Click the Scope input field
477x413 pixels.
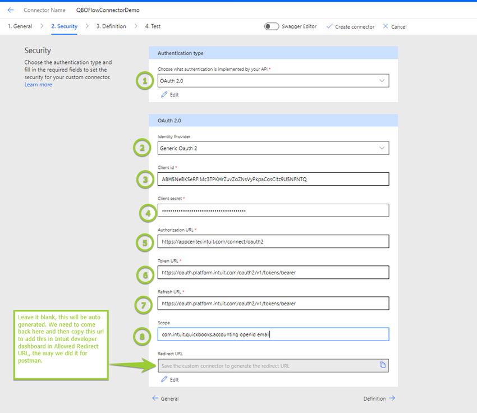[273, 334]
